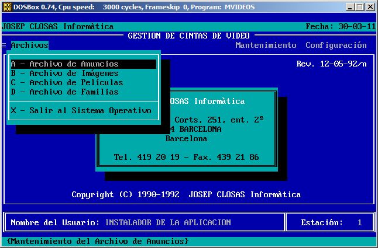This screenshot has width=378, height=248.
Task: Select Archivo de Películas item
Action: pos(83,83)
